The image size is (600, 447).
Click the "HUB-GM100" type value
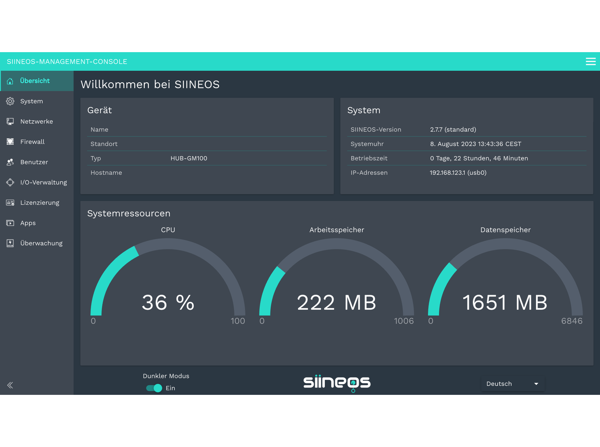189,158
